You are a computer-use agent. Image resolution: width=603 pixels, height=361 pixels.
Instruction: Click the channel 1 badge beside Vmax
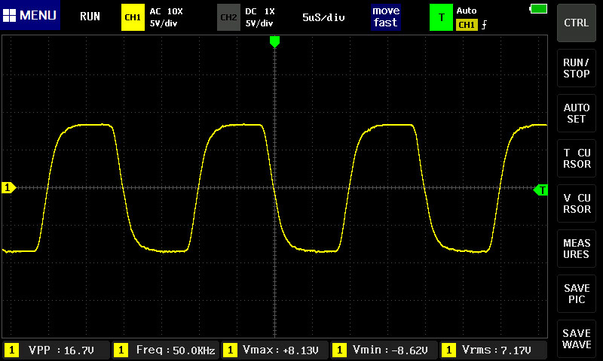coord(230,350)
